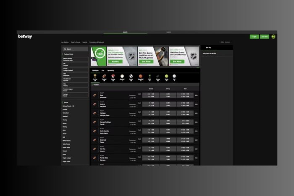
Task: Open the Odds format dropdown
Action: pos(227,42)
